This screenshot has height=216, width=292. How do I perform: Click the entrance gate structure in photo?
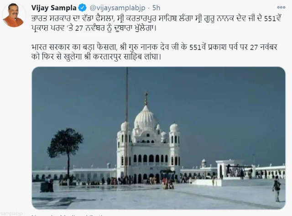225,169
